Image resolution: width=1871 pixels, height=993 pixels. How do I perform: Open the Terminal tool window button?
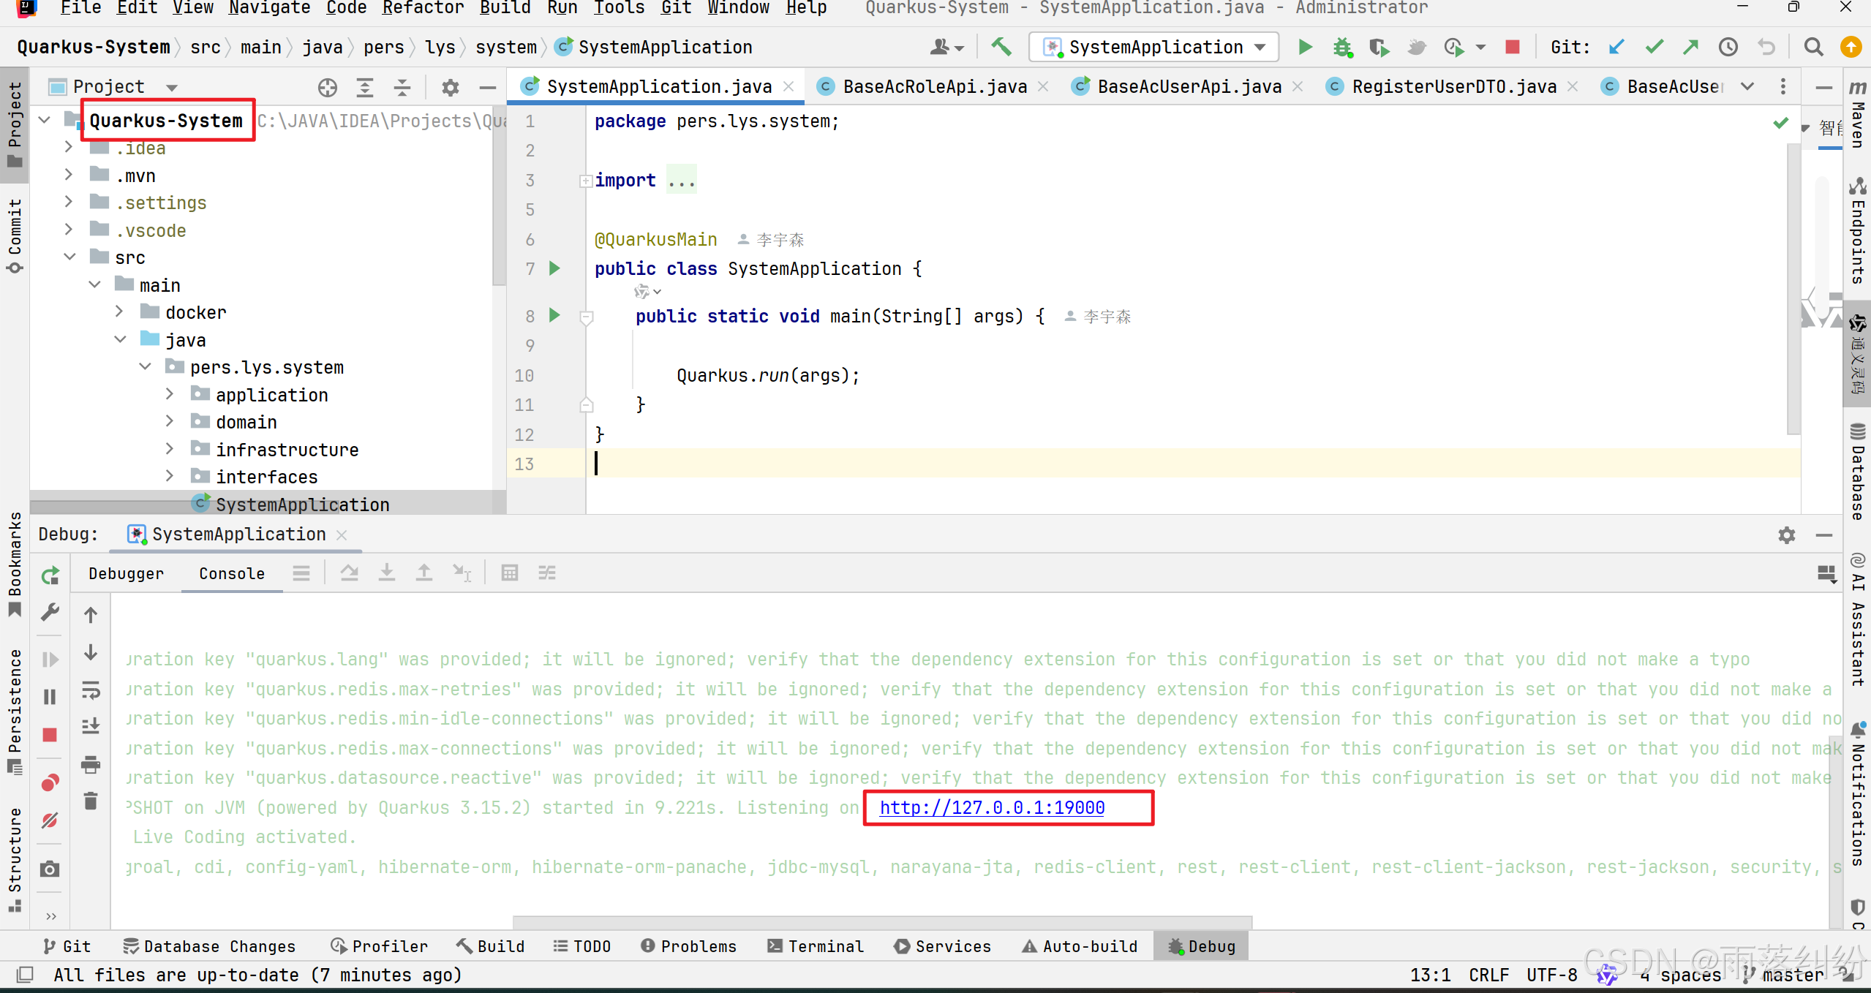(816, 946)
